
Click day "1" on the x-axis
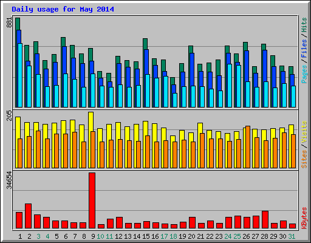click(20, 236)
